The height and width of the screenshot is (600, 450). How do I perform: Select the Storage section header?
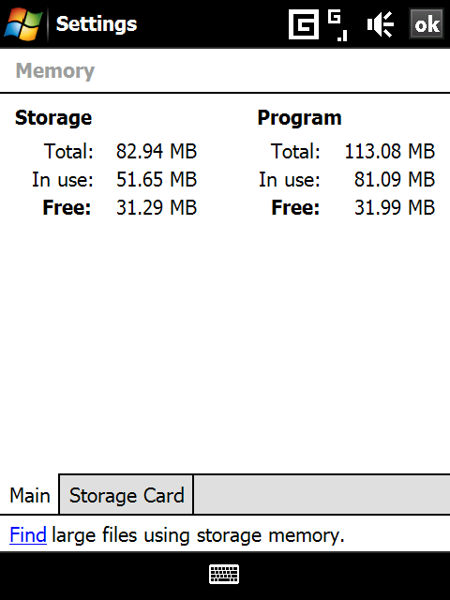[53, 117]
